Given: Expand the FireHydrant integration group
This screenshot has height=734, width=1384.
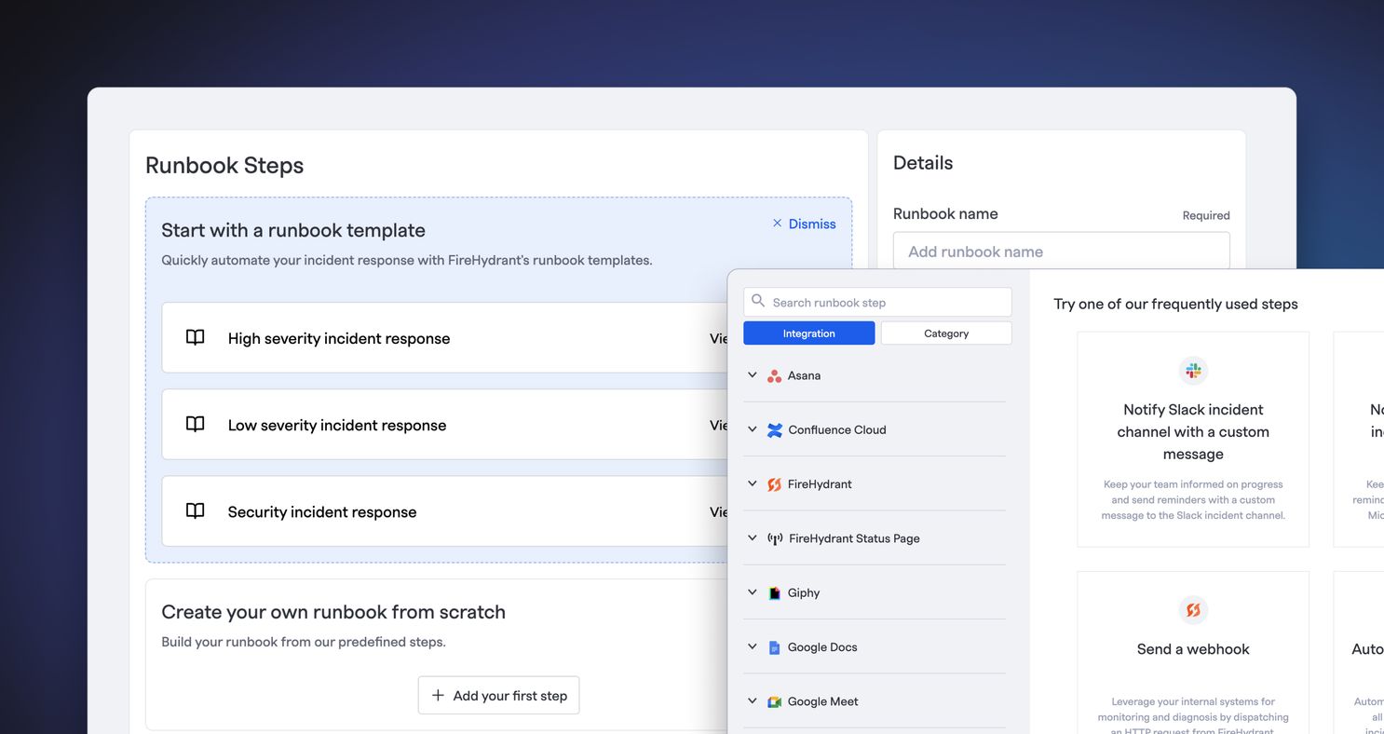Looking at the screenshot, I should 753,483.
